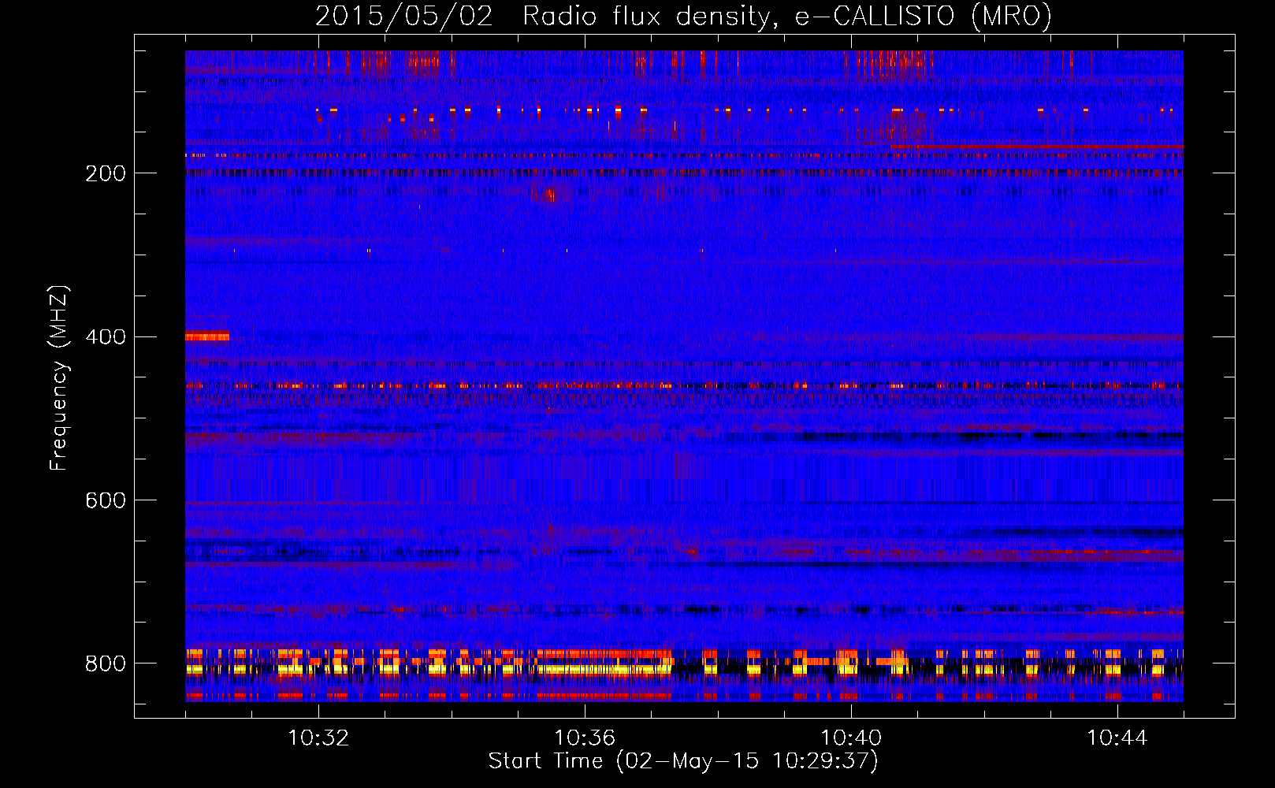Click the 'Frequency (MHZ)' axis label

59,377
